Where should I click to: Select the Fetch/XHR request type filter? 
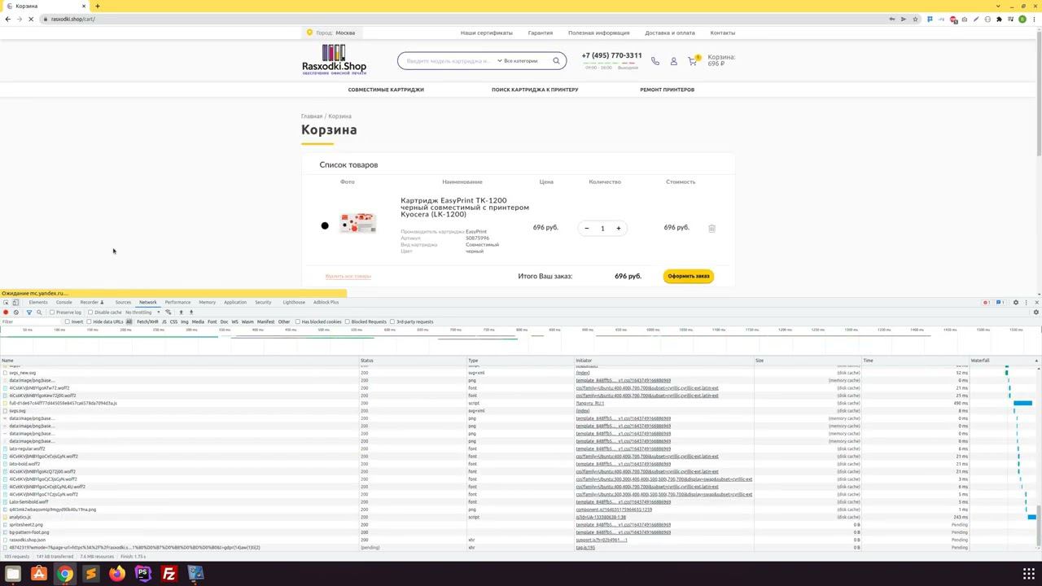tap(147, 321)
